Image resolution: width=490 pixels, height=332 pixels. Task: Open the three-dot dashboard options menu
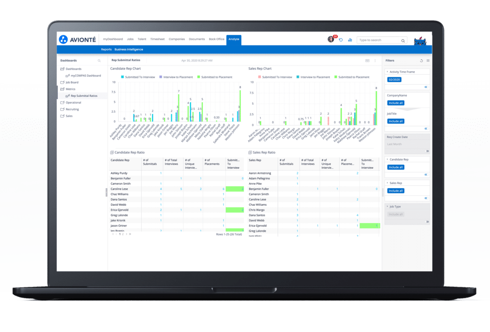(375, 61)
